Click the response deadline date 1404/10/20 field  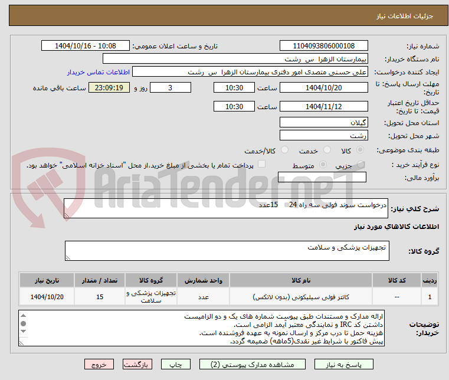click(x=323, y=87)
